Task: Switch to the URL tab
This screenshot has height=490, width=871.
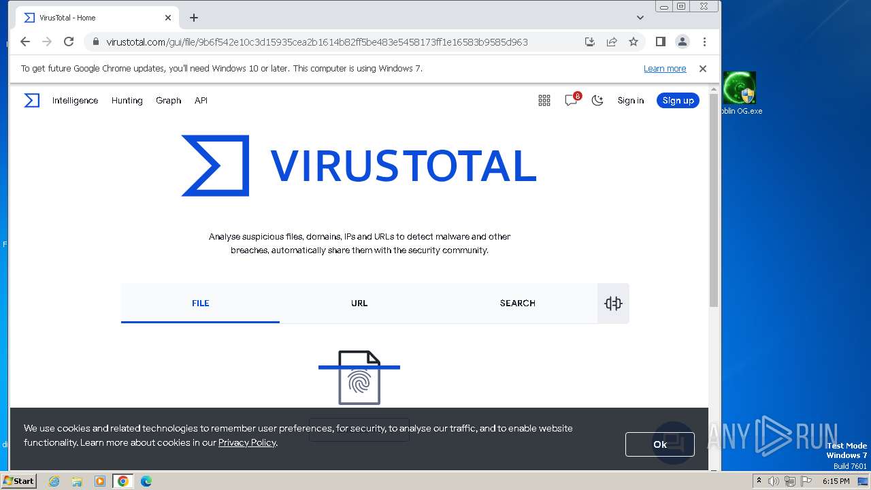Action: [359, 304]
